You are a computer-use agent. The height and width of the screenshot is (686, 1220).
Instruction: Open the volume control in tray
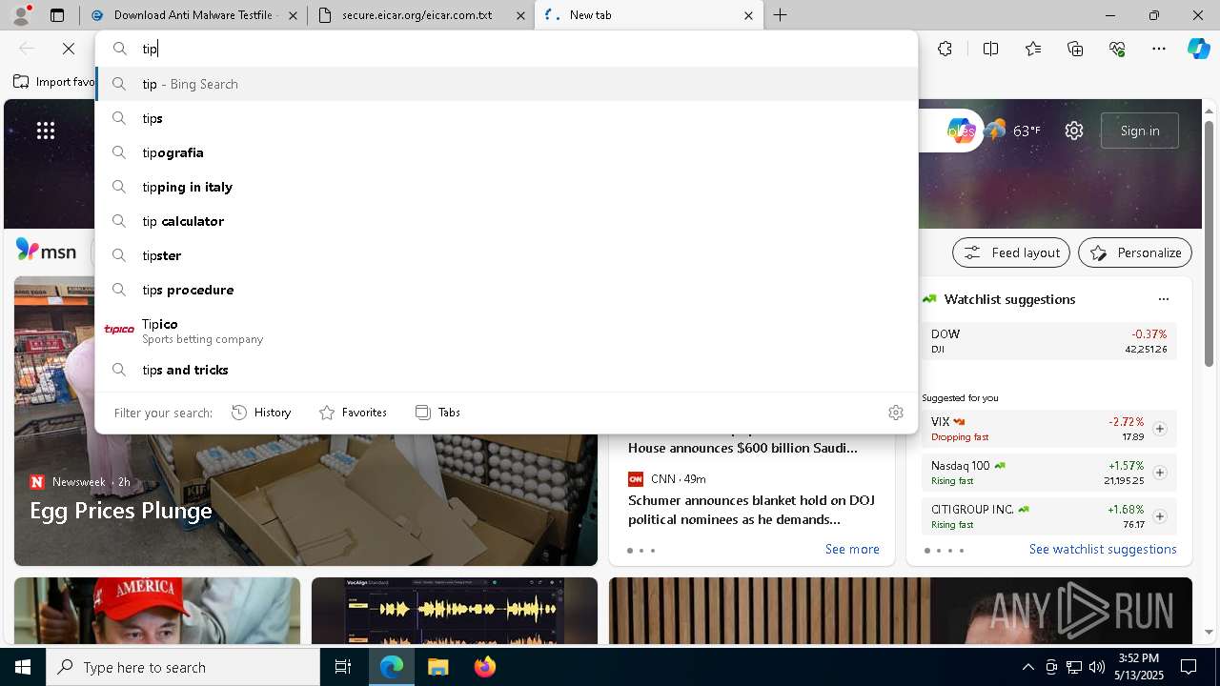[1096, 667]
